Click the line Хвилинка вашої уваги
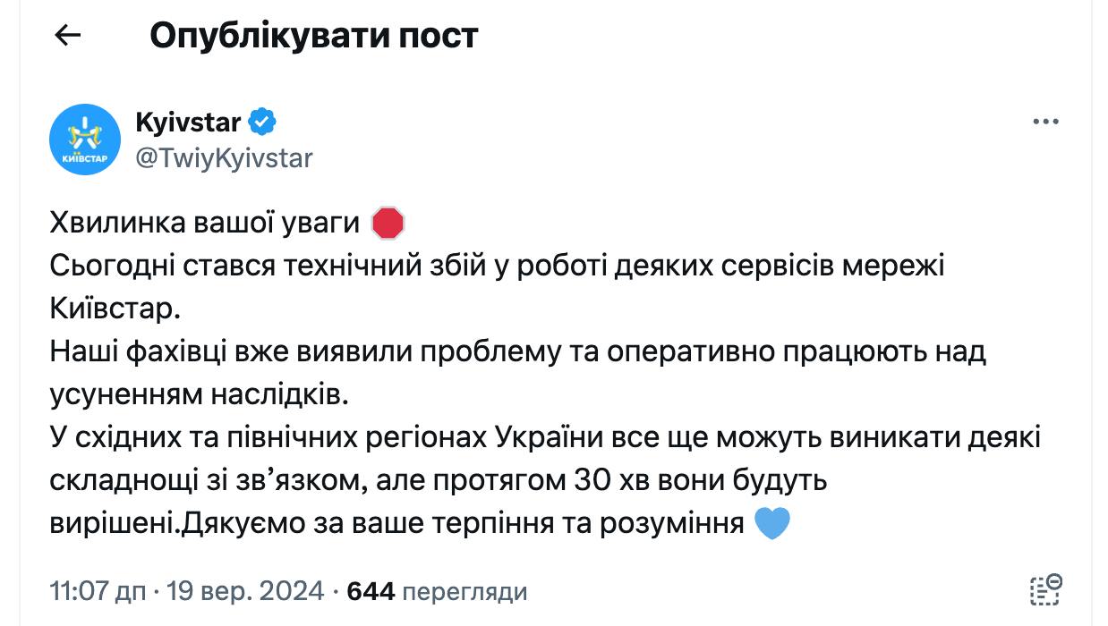The height and width of the screenshot is (626, 1108). [204, 224]
